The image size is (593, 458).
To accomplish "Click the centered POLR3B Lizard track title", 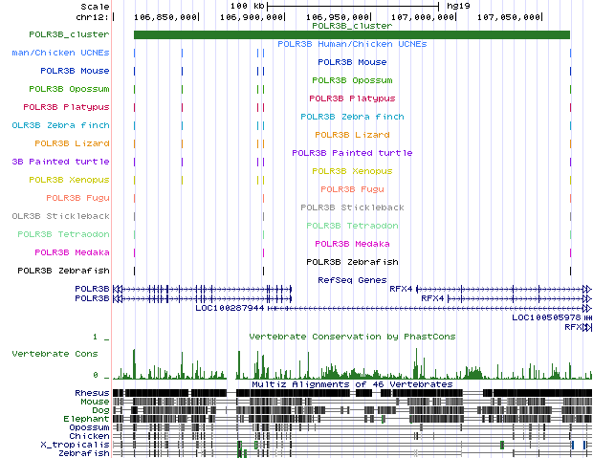I will click(352, 135).
